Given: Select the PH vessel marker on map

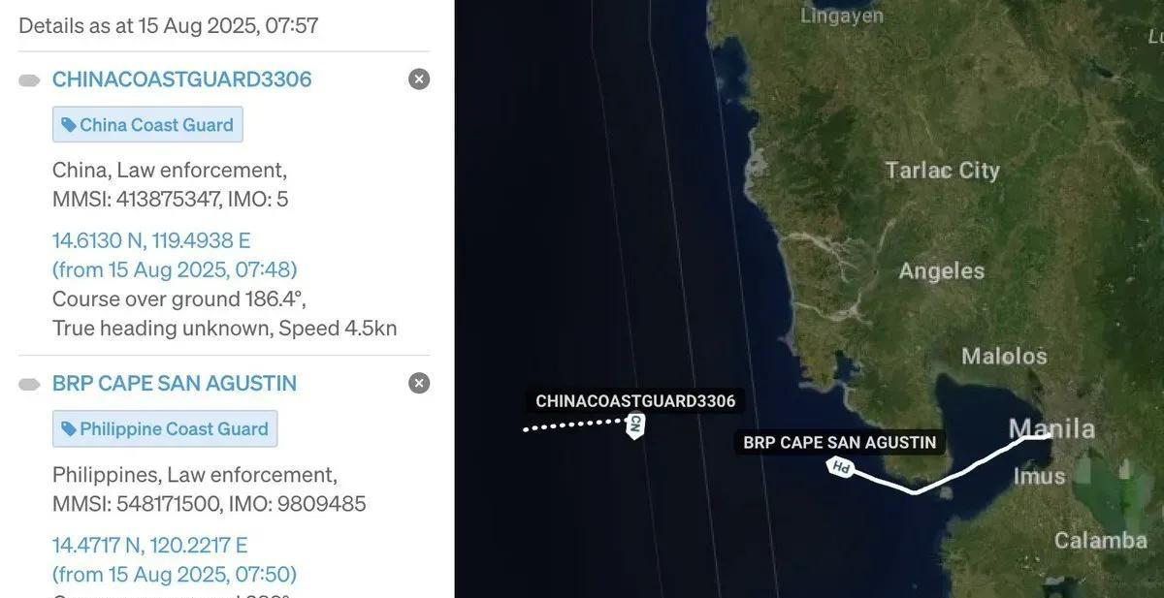Looking at the screenshot, I should (840, 467).
